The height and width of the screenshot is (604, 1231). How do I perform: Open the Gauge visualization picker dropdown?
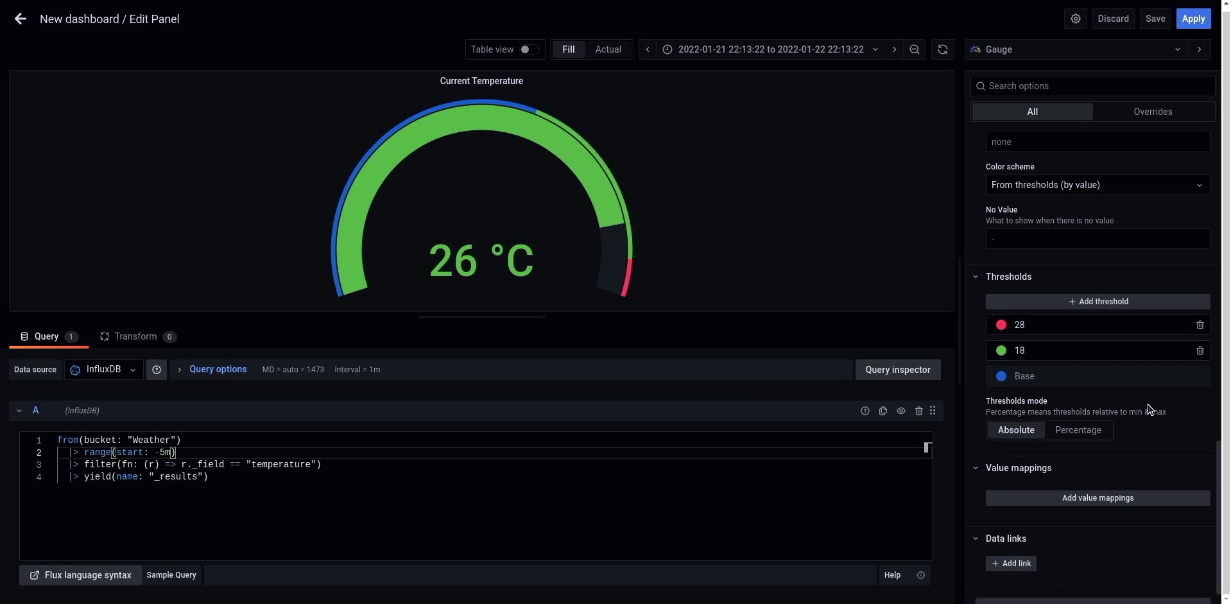(x=1076, y=49)
